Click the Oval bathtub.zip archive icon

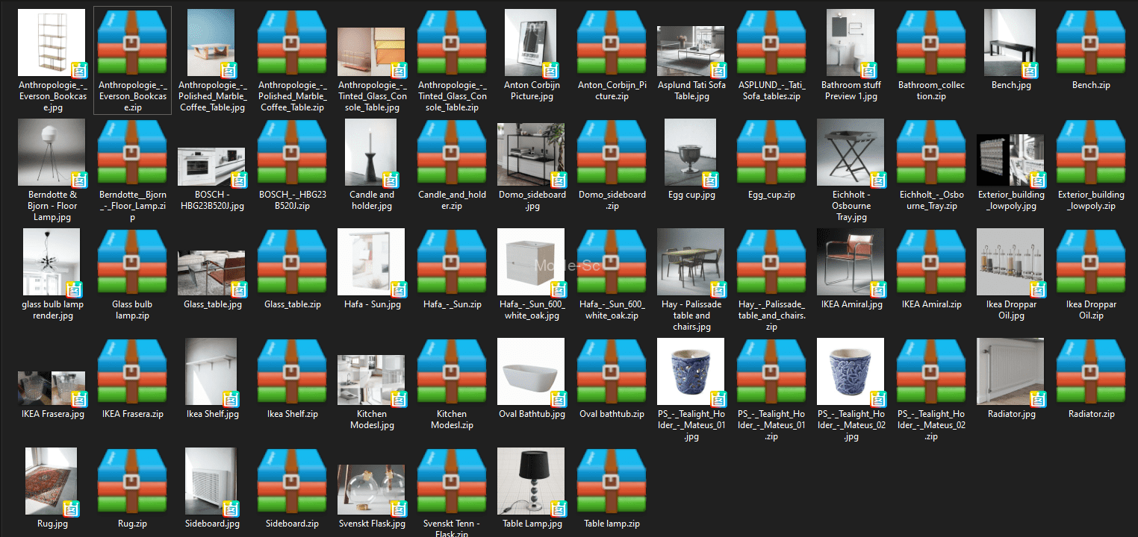pyautogui.click(x=611, y=372)
